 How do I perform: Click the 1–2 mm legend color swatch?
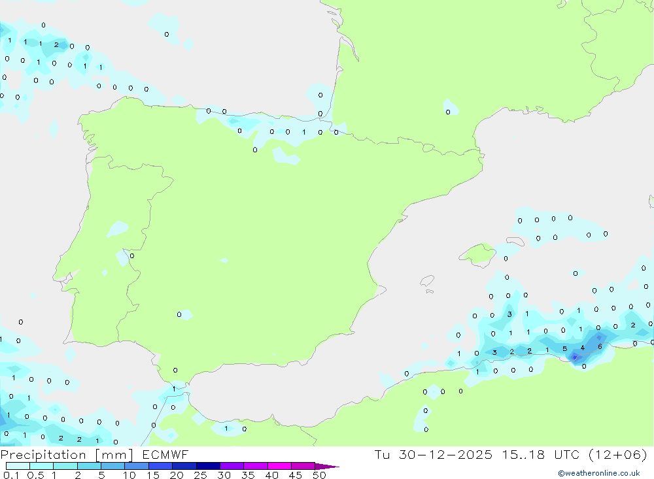click(x=65, y=466)
